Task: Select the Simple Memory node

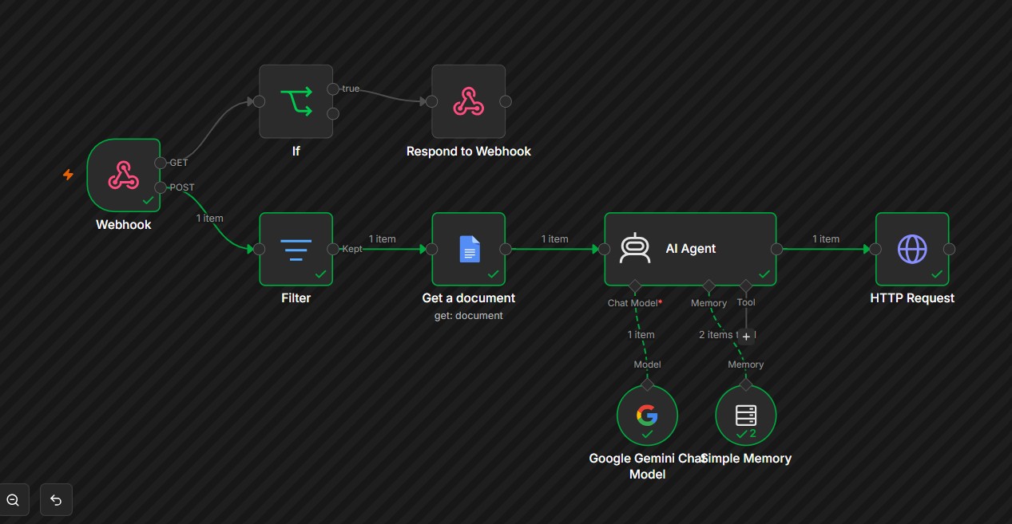Action: [x=746, y=416]
